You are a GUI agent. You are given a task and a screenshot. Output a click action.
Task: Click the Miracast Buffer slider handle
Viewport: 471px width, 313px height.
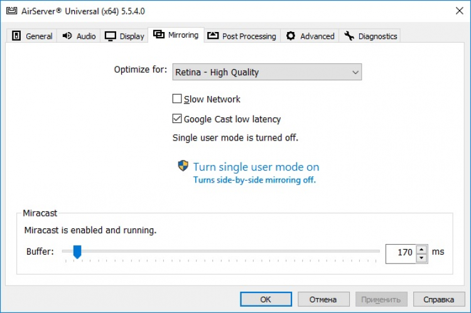click(77, 252)
